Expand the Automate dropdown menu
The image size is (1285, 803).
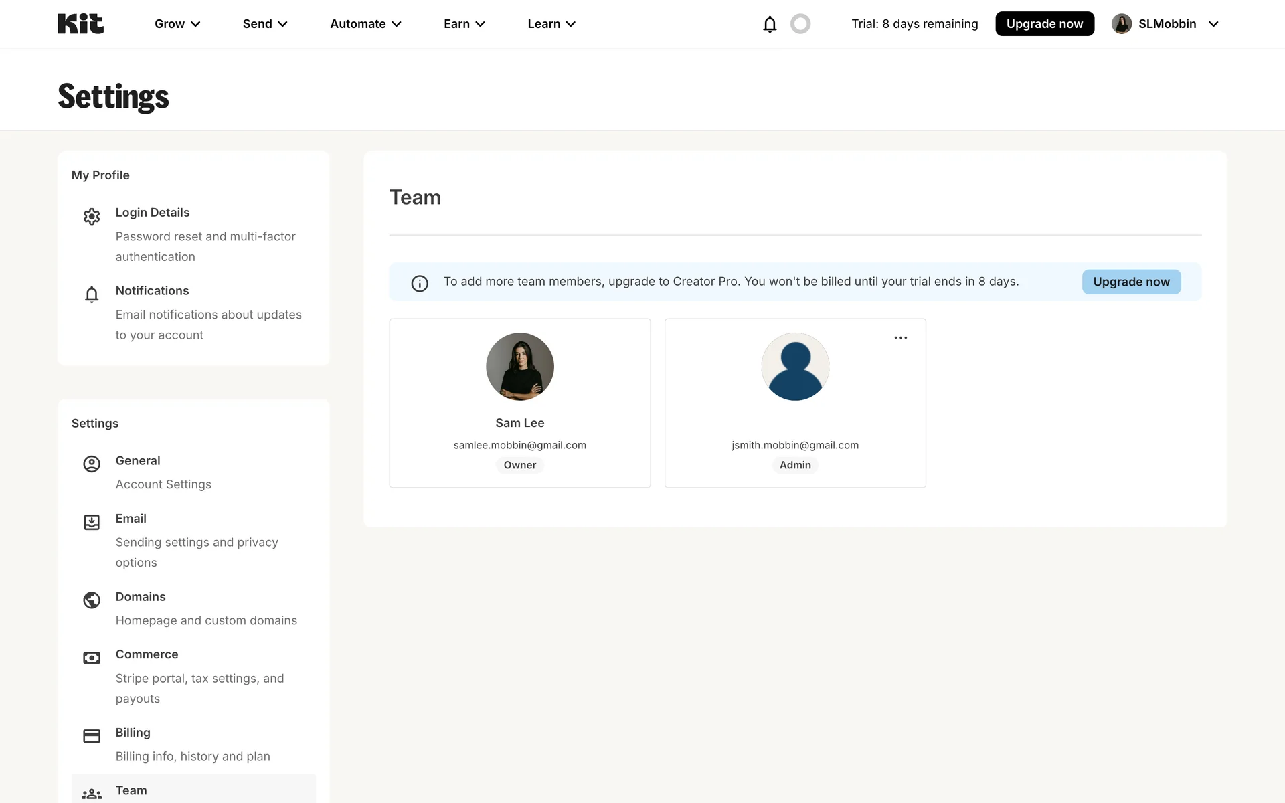(365, 24)
